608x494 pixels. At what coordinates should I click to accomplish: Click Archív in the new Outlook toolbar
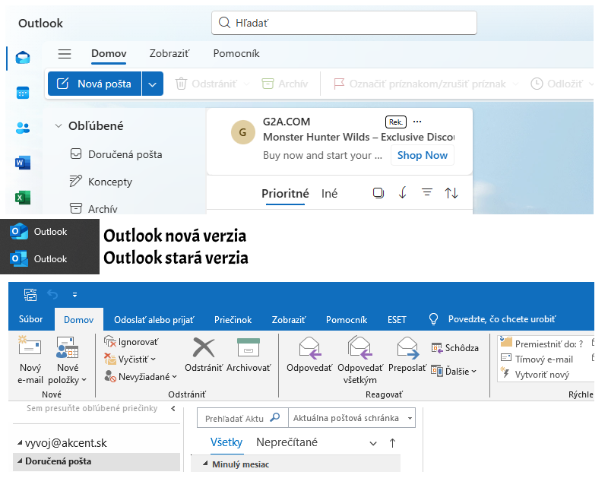284,84
